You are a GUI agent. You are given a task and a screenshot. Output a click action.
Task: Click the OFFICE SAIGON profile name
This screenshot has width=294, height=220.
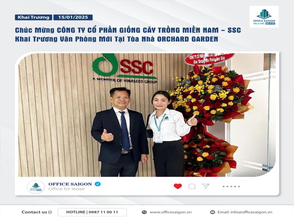click(70, 184)
